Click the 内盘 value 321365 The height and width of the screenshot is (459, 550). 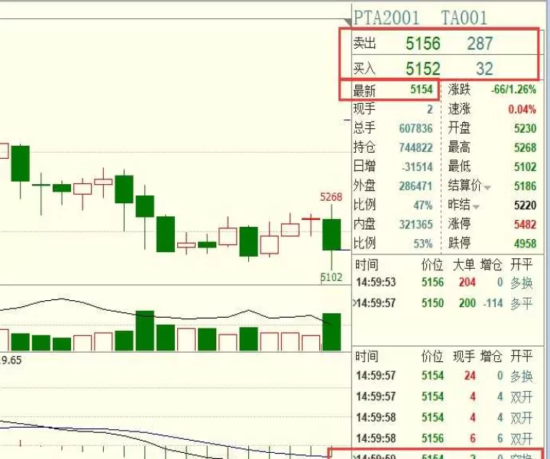click(x=416, y=225)
